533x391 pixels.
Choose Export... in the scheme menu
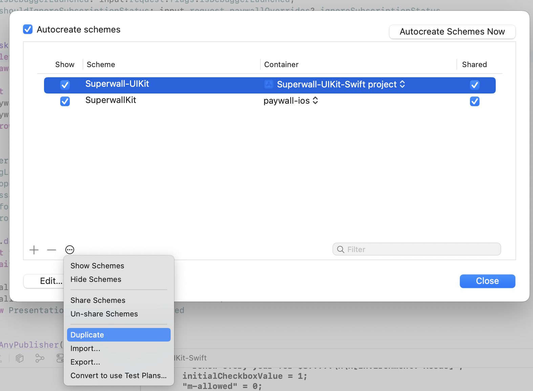point(85,362)
